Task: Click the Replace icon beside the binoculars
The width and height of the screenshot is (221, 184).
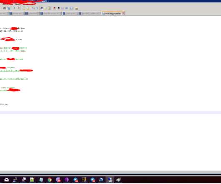Action: click(9, 8)
